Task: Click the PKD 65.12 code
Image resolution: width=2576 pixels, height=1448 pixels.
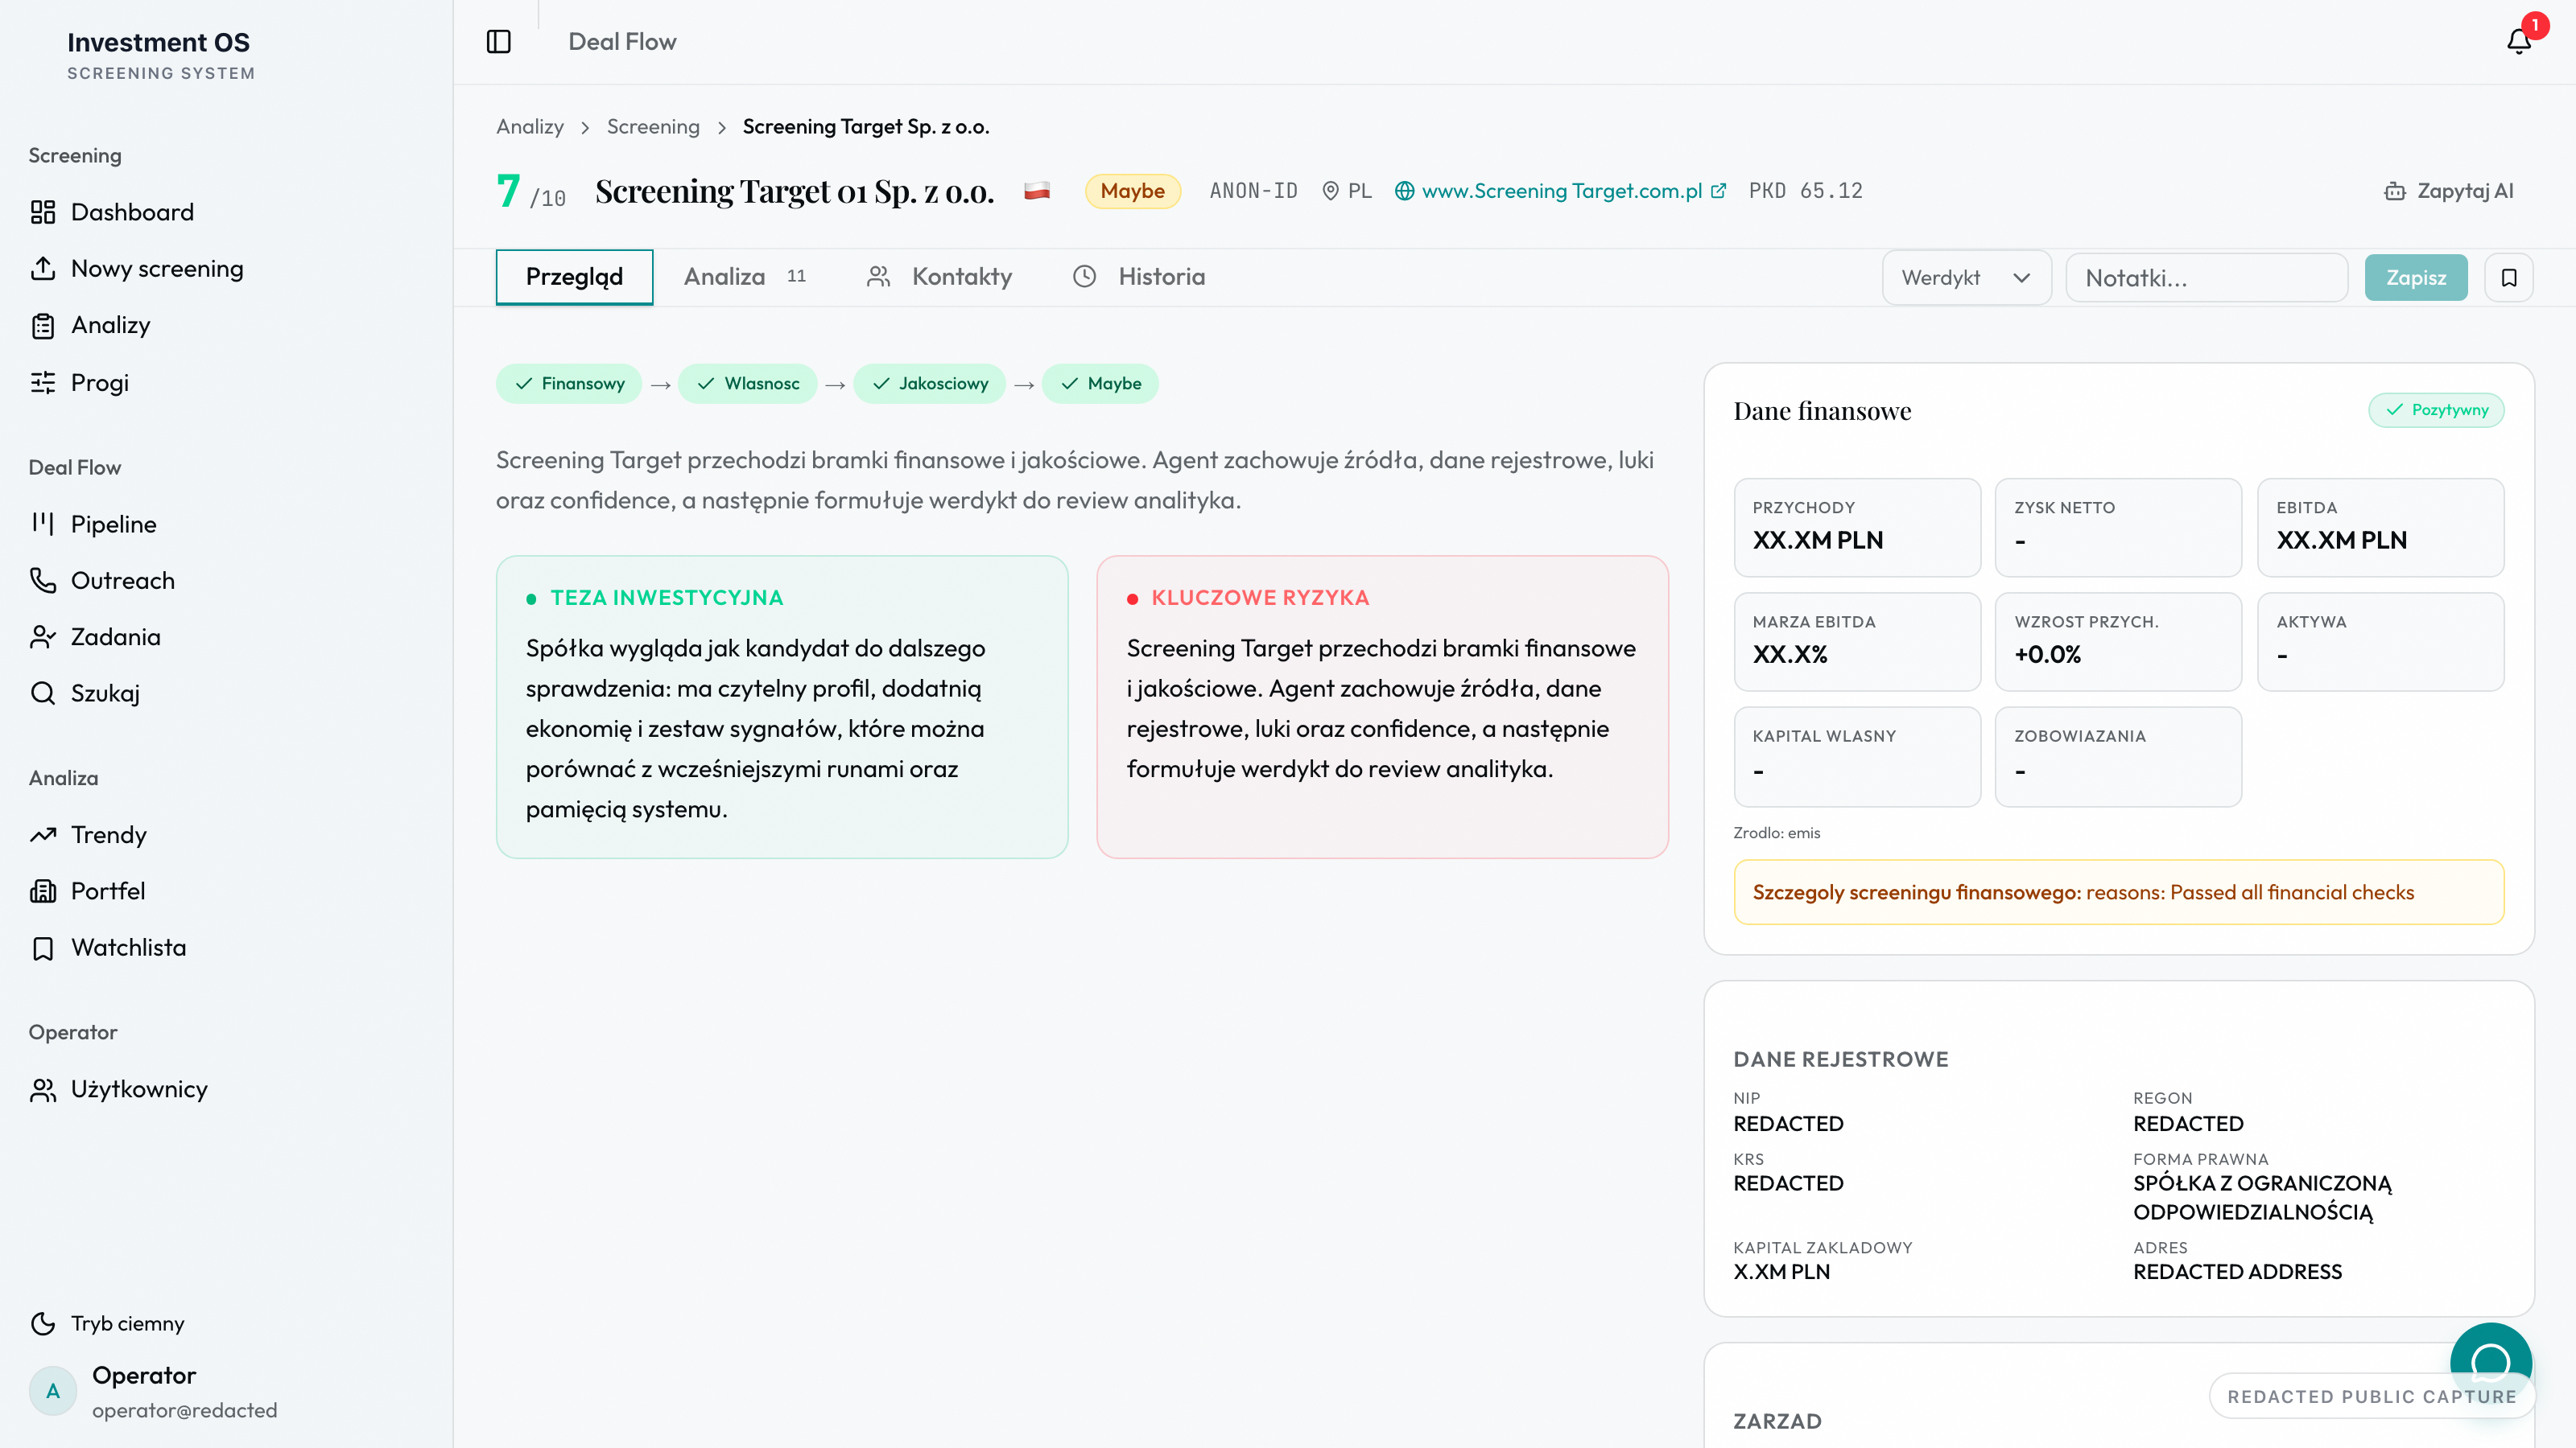Action: coord(1806,191)
